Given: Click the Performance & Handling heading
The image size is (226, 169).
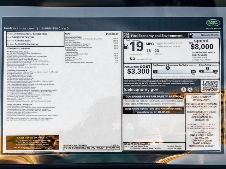Looking at the screenshot, I should tap(17, 52).
